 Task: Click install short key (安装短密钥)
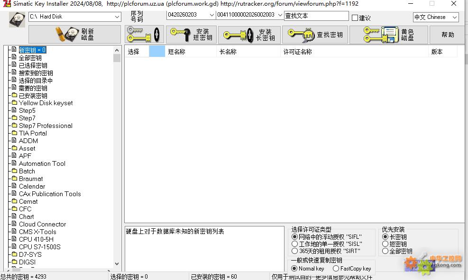(x=191, y=35)
